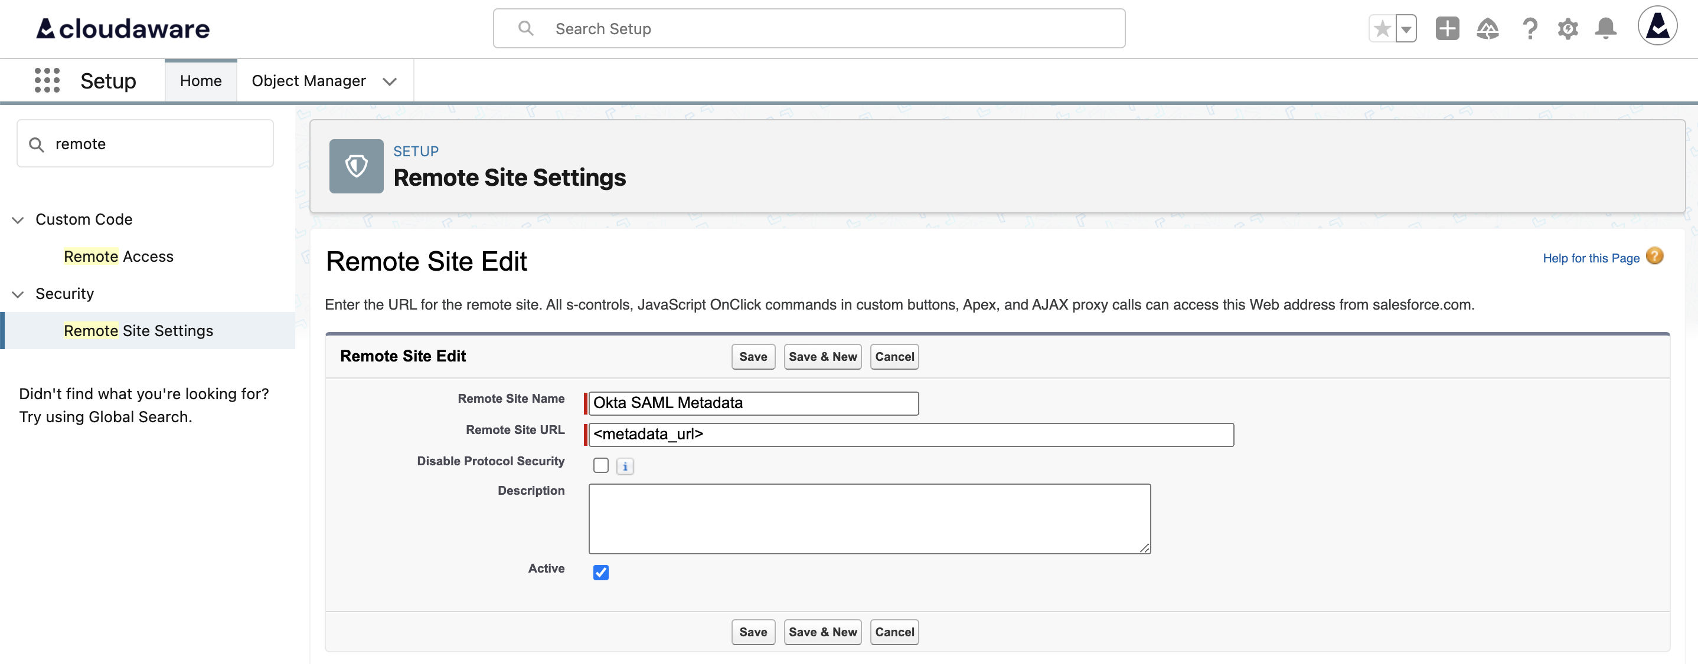Click the Save & New button
The width and height of the screenshot is (1698, 664).
tap(822, 357)
